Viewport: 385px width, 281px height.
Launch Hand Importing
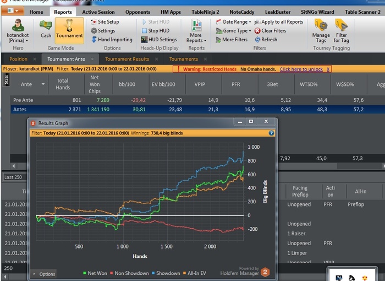[x=112, y=40]
